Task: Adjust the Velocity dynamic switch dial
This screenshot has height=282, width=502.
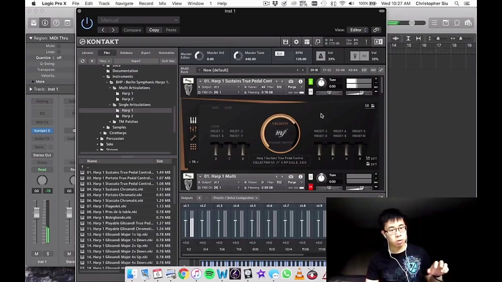Action: click(x=281, y=133)
